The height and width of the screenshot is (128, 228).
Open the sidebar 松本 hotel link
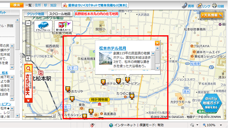(5, 73)
